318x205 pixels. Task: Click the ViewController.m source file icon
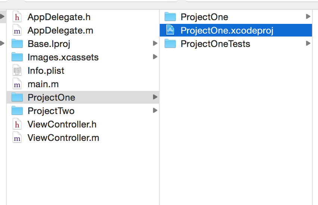17,138
